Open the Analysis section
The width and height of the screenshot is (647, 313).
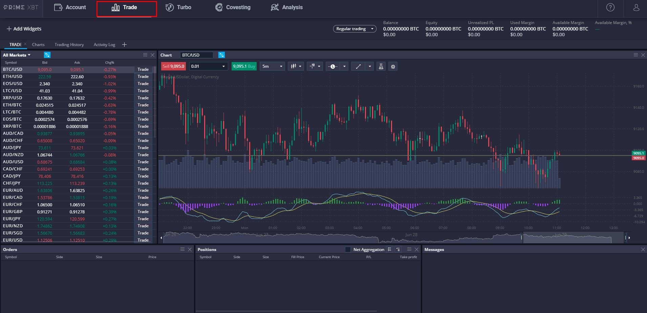pyautogui.click(x=287, y=7)
